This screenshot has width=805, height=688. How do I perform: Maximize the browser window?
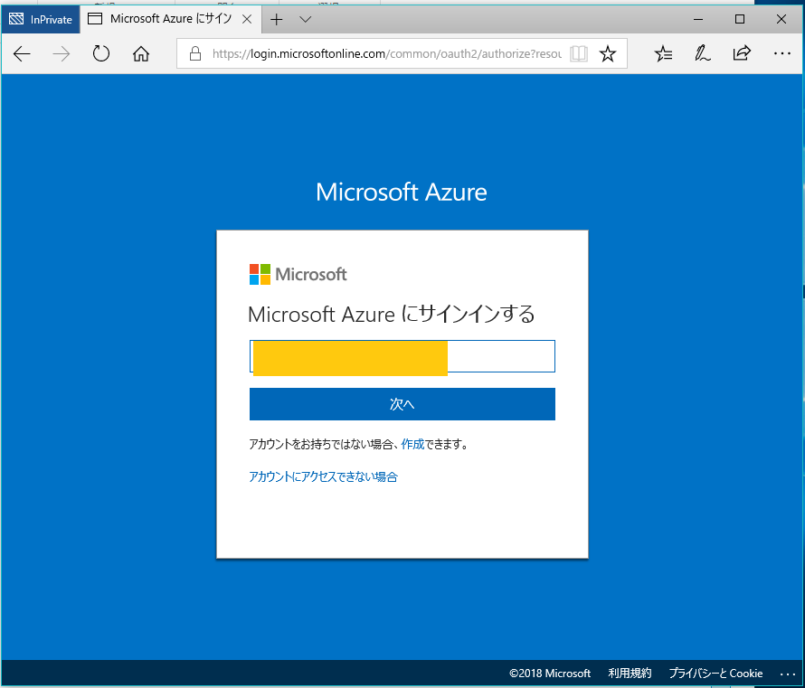[x=740, y=20]
